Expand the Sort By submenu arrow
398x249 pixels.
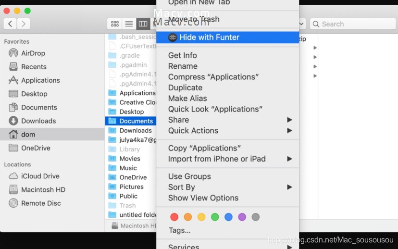coord(289,187)
